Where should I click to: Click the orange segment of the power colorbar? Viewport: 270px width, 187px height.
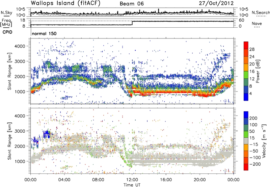coord(246,60)
